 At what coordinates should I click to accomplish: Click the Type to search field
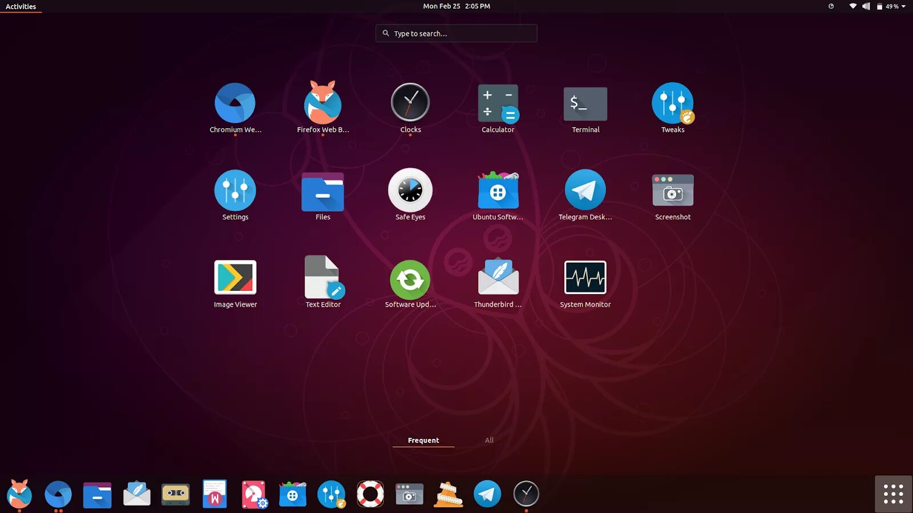pos(457,33)
